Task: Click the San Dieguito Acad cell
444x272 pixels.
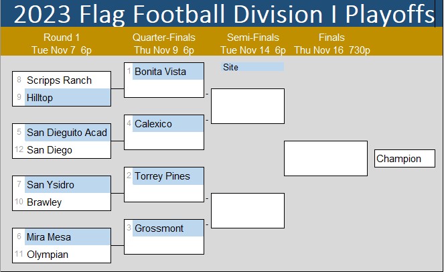Action: [66, 133]
